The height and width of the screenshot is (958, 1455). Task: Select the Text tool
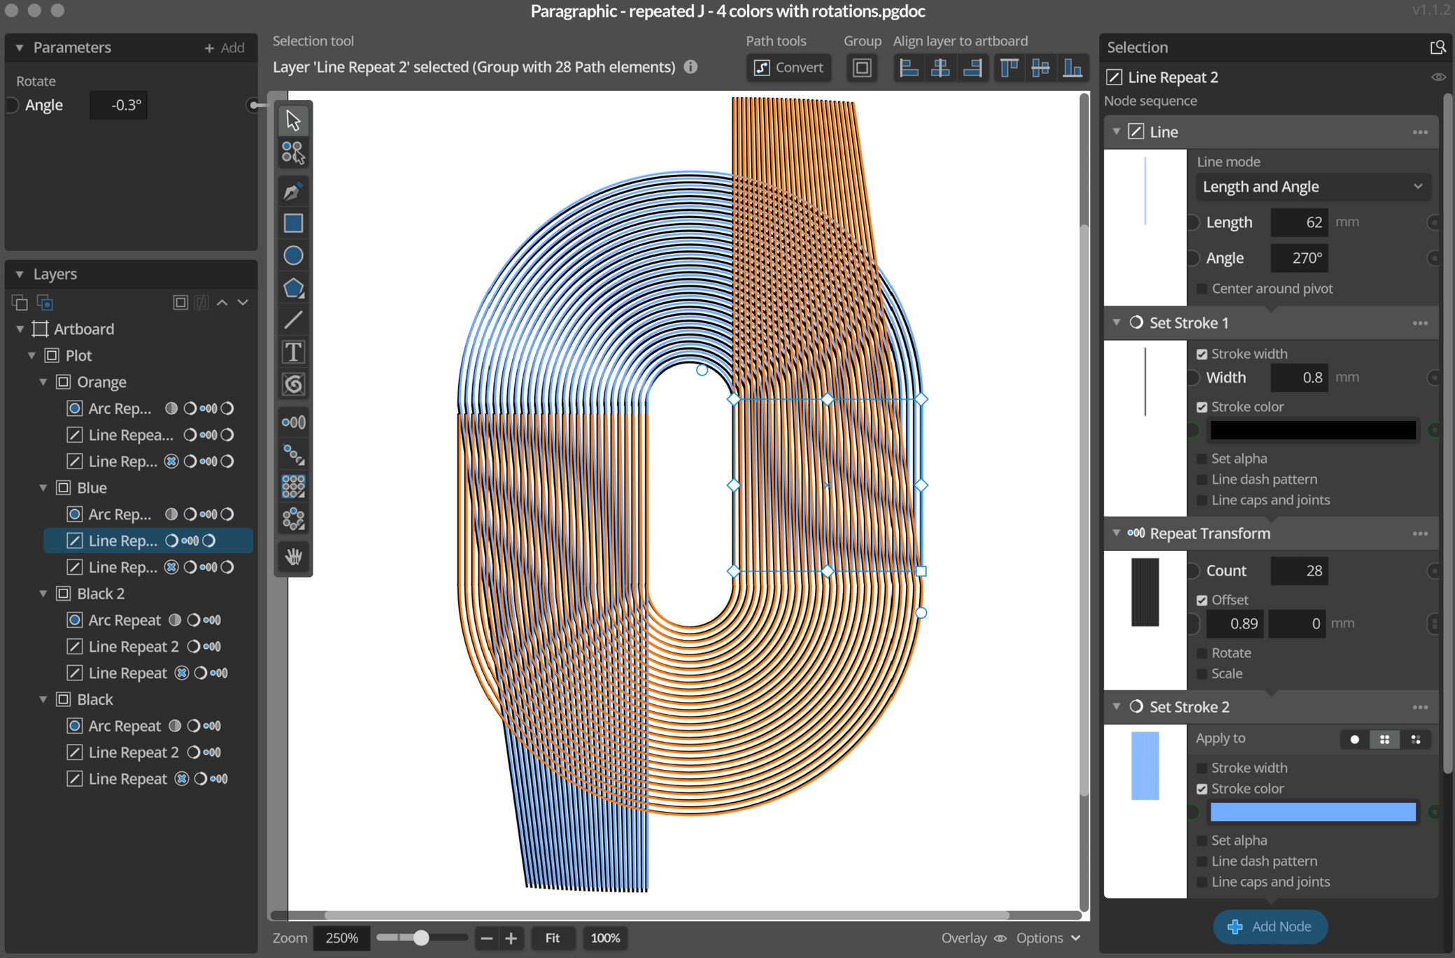click(x=293, y=352)
